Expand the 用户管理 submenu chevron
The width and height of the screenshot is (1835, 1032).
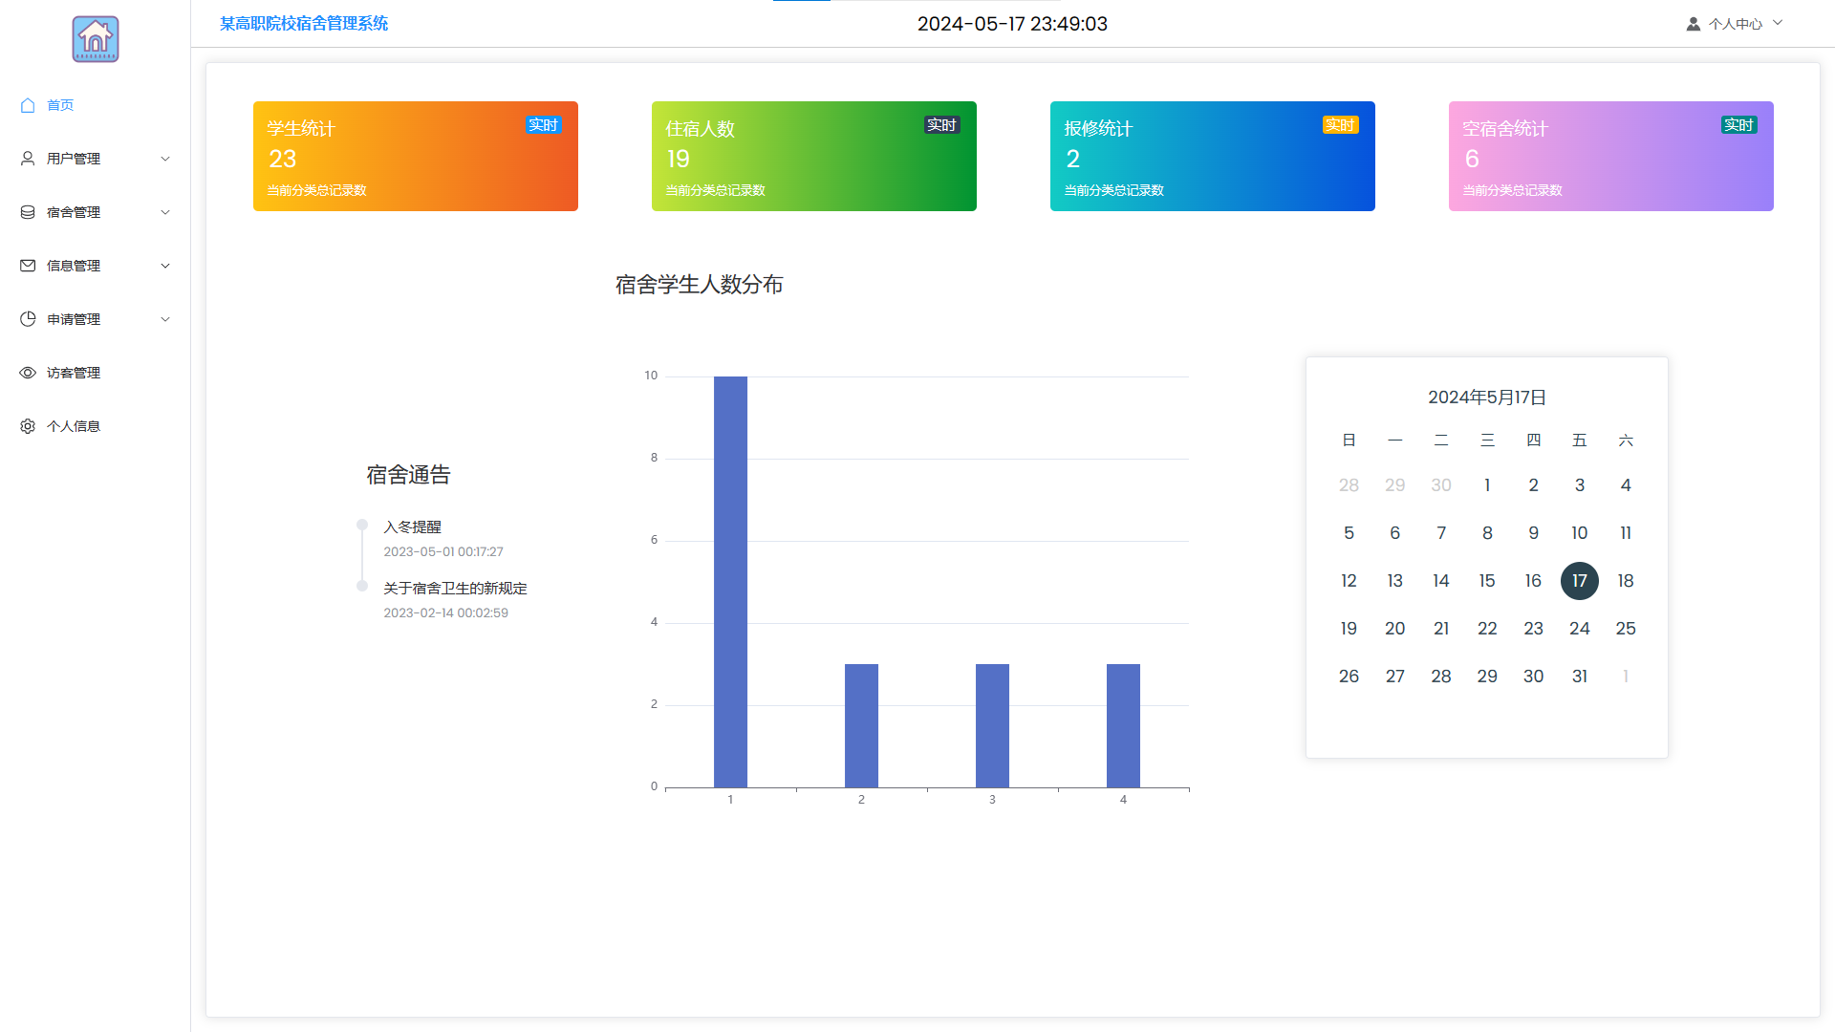pyautogui.click(x=165, y=159)
